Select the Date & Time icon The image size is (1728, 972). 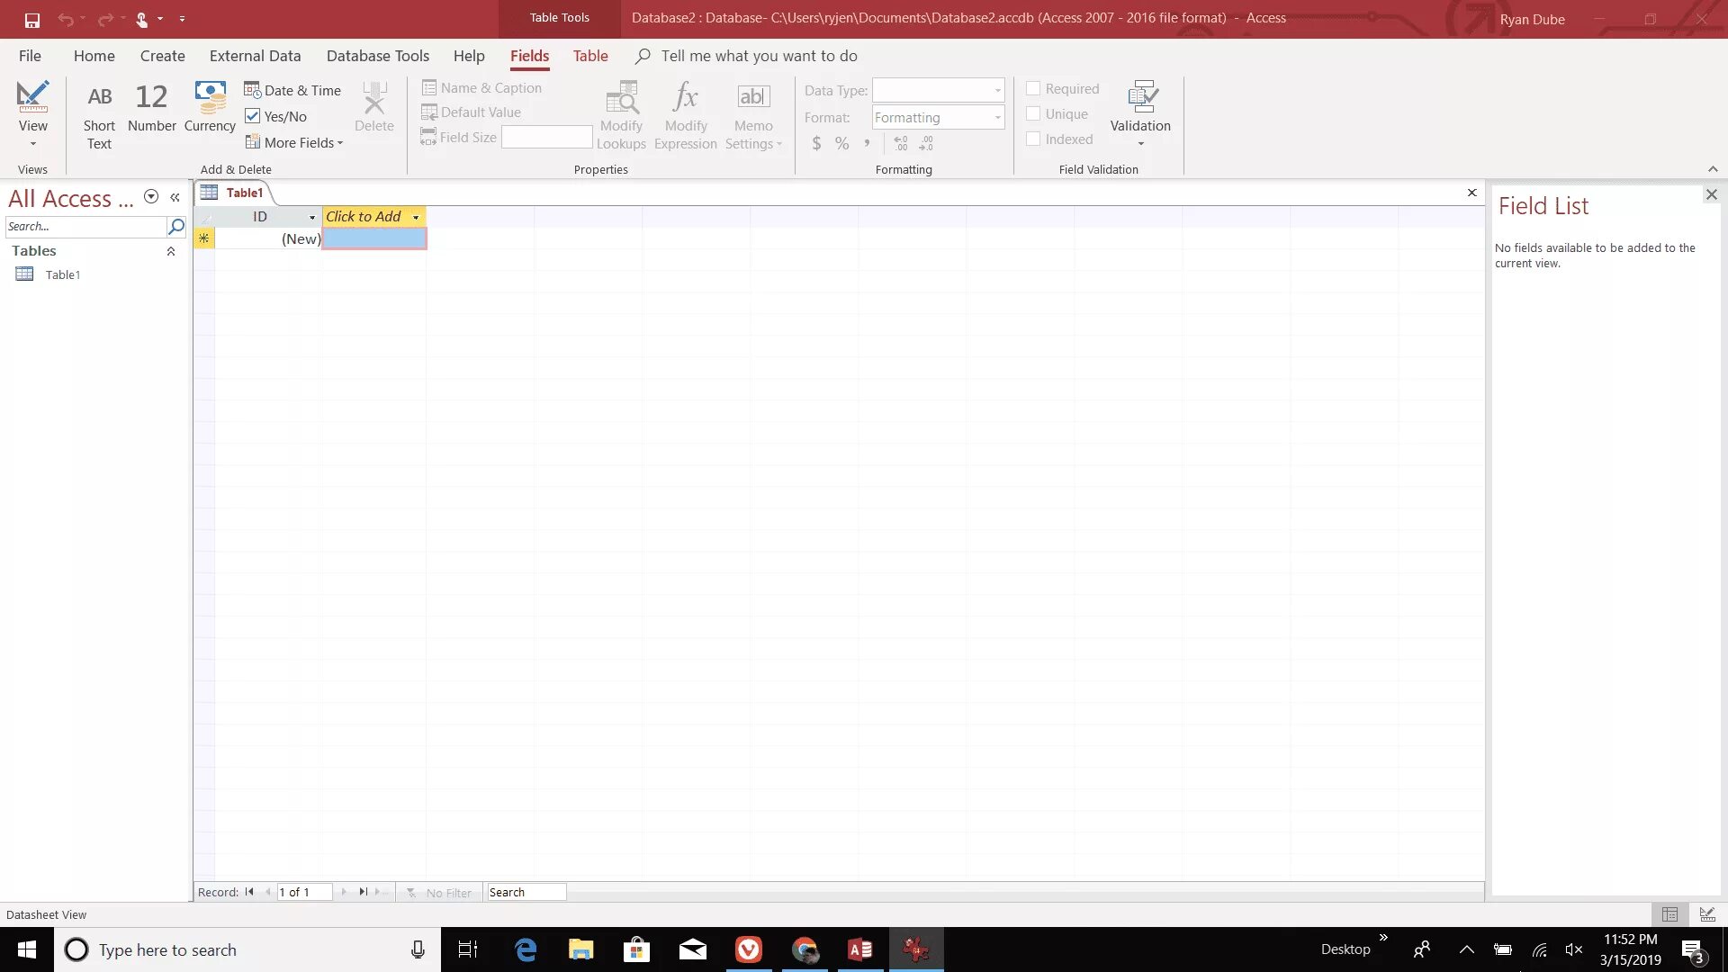(x=252, y=89)
